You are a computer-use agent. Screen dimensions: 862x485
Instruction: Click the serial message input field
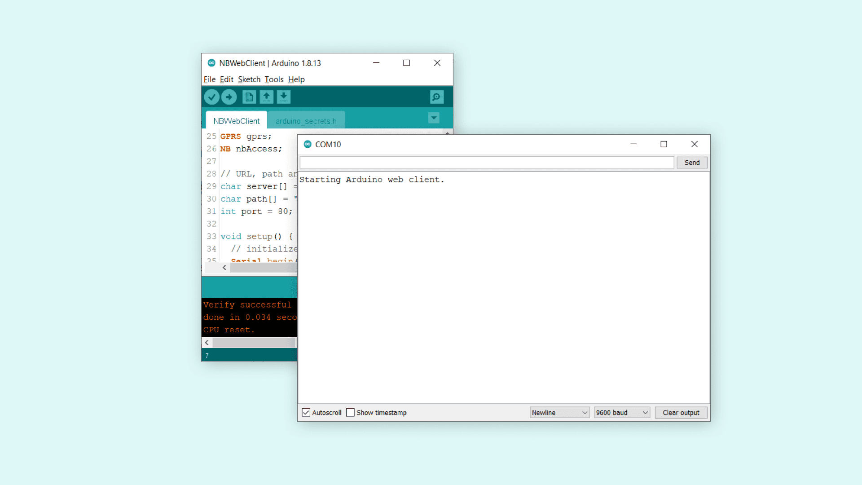pos(487,163)
